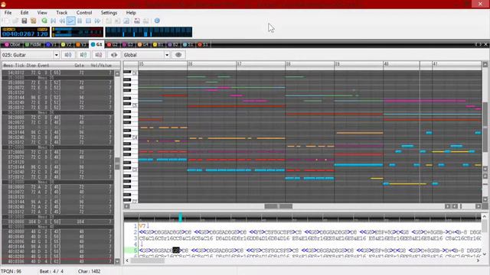Image resolution: width=490 pixels, height=275 pixels.
Task: Switch to the Oboe track tab
Action: (x=12, y=44)
